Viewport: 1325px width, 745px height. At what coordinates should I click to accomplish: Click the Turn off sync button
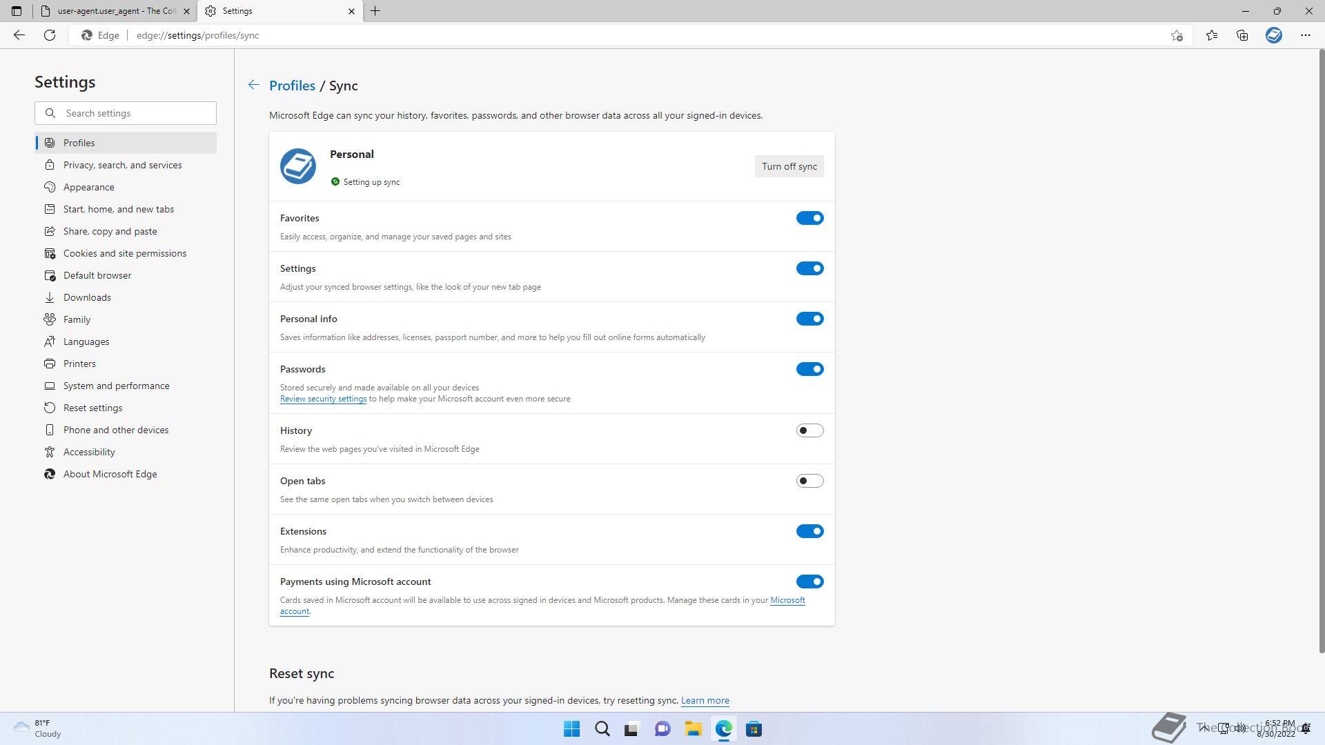[x=789, y=166]
